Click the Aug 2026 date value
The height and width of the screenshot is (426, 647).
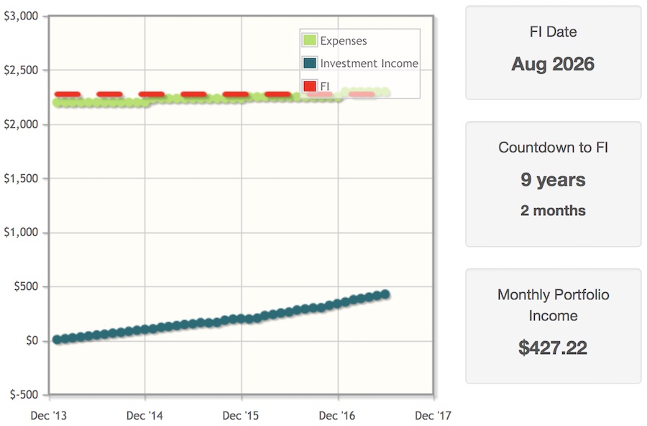coord(553,64)
